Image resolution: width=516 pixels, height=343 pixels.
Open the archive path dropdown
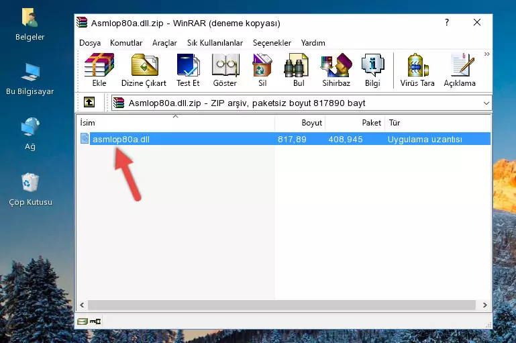(486, 103)
